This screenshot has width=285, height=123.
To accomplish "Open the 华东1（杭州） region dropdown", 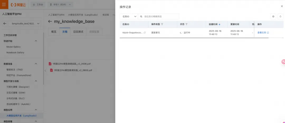I will pos(60,5).
